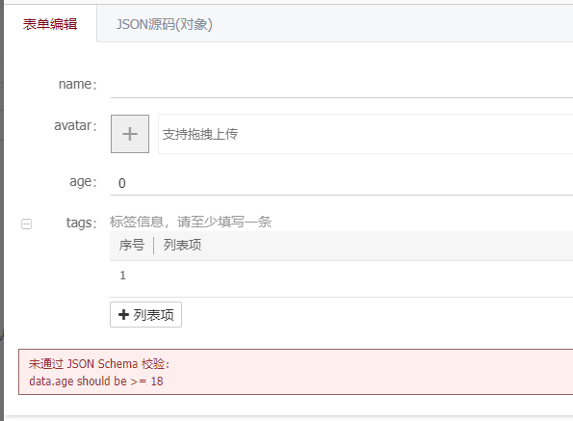Click the age field label
This screenshot has width=573, height=421.
pos(83,182)
